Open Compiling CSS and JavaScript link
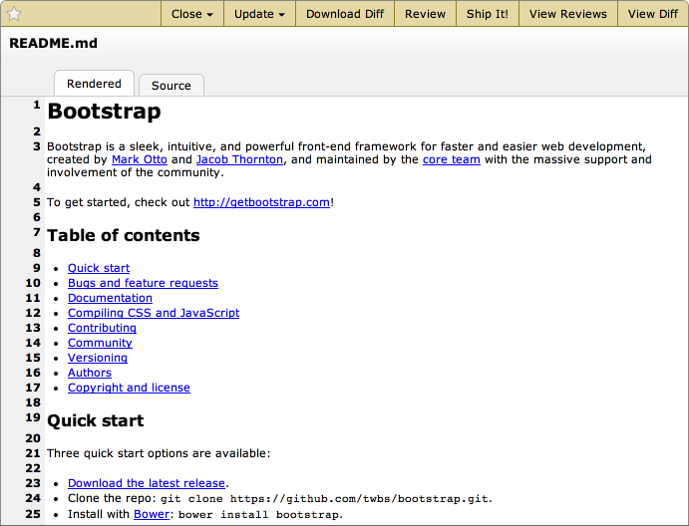This screenshot has width=689, height=526. coord(154,313)
